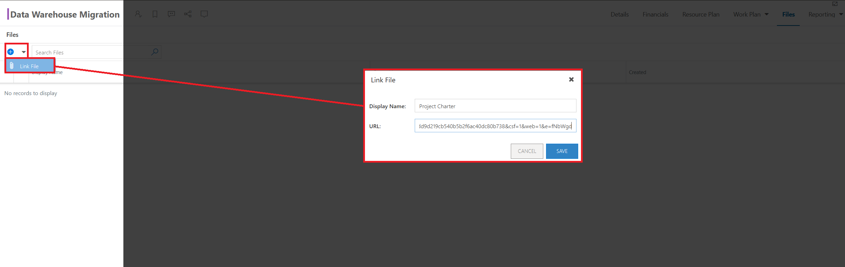Click the message bubble icon in header
This screenshot has height=267, width=845.
tap(204, 14)
